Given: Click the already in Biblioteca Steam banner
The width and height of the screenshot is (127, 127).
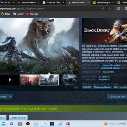Looking at the screenshot, I should tap(63, 109).
